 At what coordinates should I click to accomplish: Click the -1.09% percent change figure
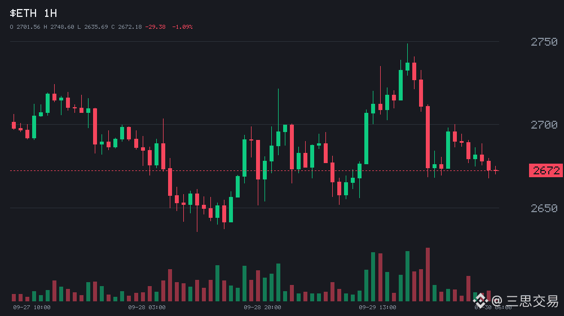tap(182, 27)
